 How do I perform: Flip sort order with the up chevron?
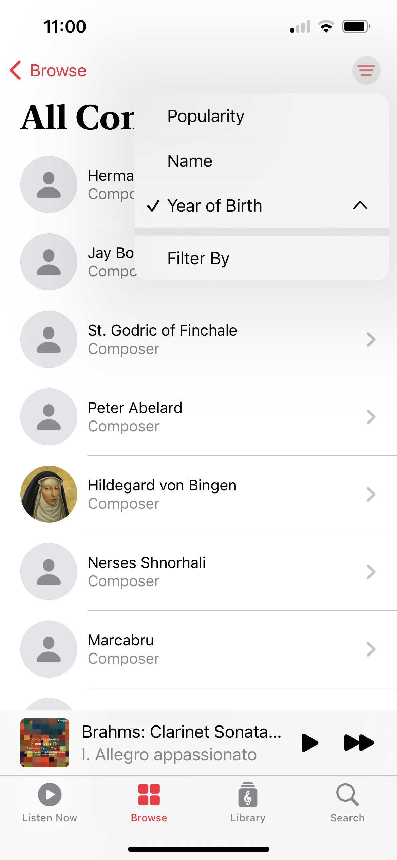(x=360, y=205)
